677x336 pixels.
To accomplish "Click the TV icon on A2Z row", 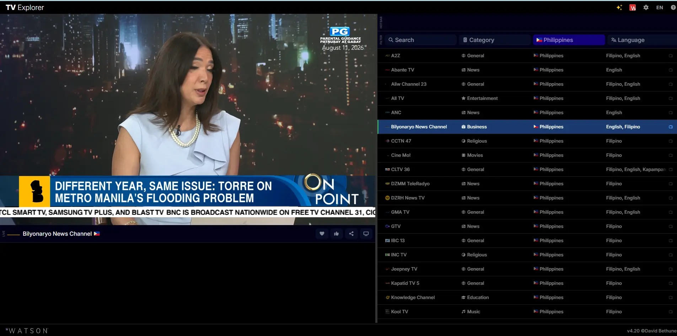I will tap(671, 56).
